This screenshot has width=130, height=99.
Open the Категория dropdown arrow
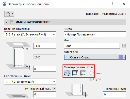pos(124,57)
